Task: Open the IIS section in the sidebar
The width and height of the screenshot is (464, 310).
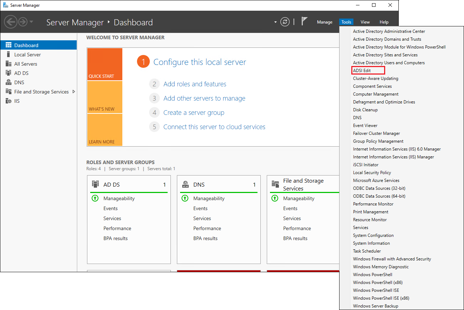Action: (19, 101)
